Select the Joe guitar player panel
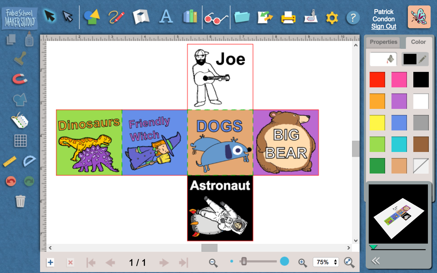 tap(220, 77)
